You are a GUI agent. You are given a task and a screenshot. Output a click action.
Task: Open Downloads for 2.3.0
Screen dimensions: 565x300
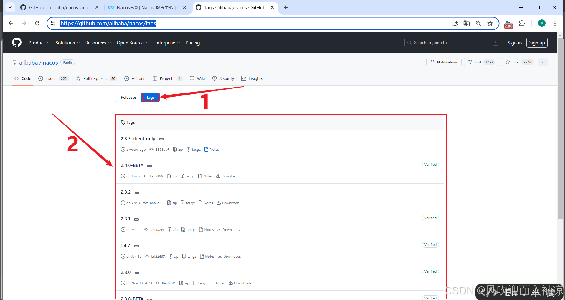click(240, 283)
